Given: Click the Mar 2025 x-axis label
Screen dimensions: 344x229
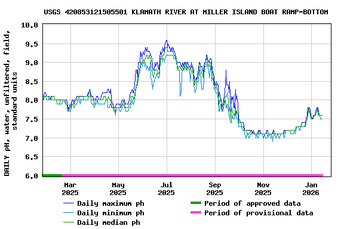Looking at the screenshot, I should tap(70, 189).
